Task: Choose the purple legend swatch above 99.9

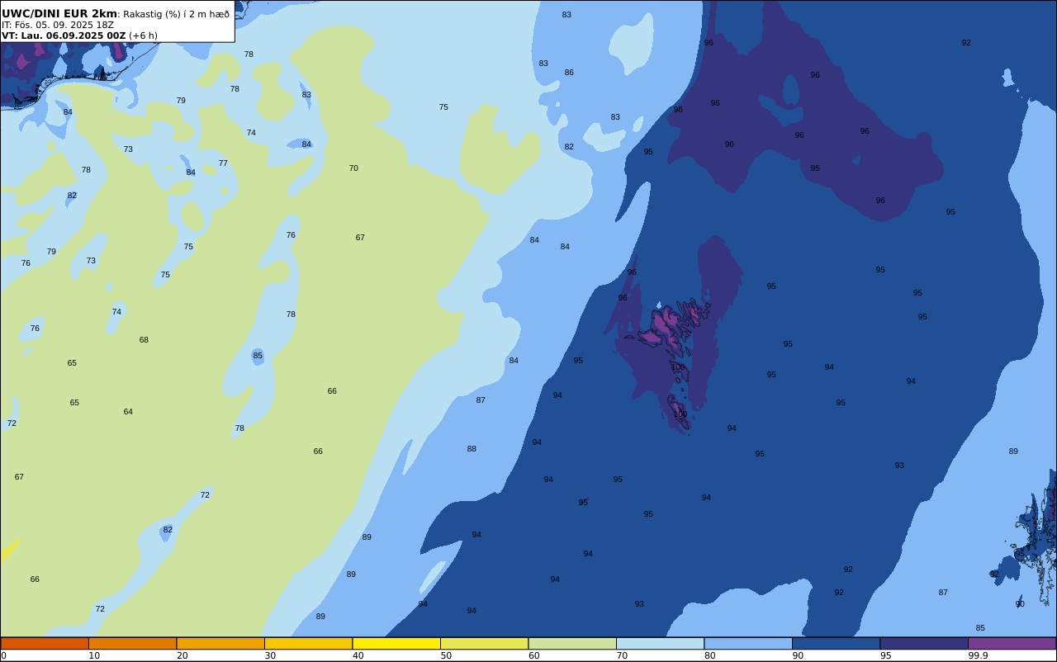Action: tap(1012, 643)
